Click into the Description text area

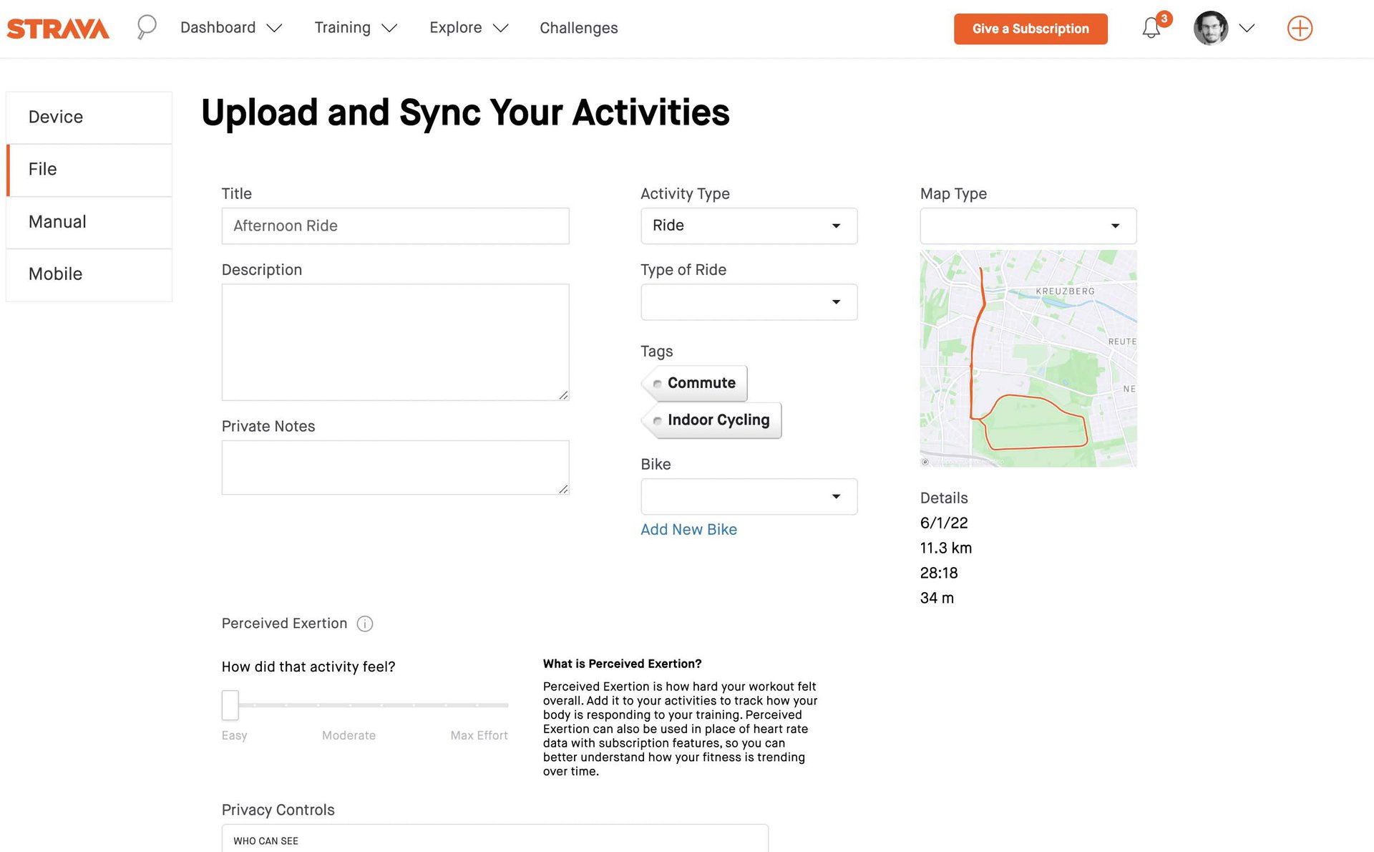(x=395, y=342)
